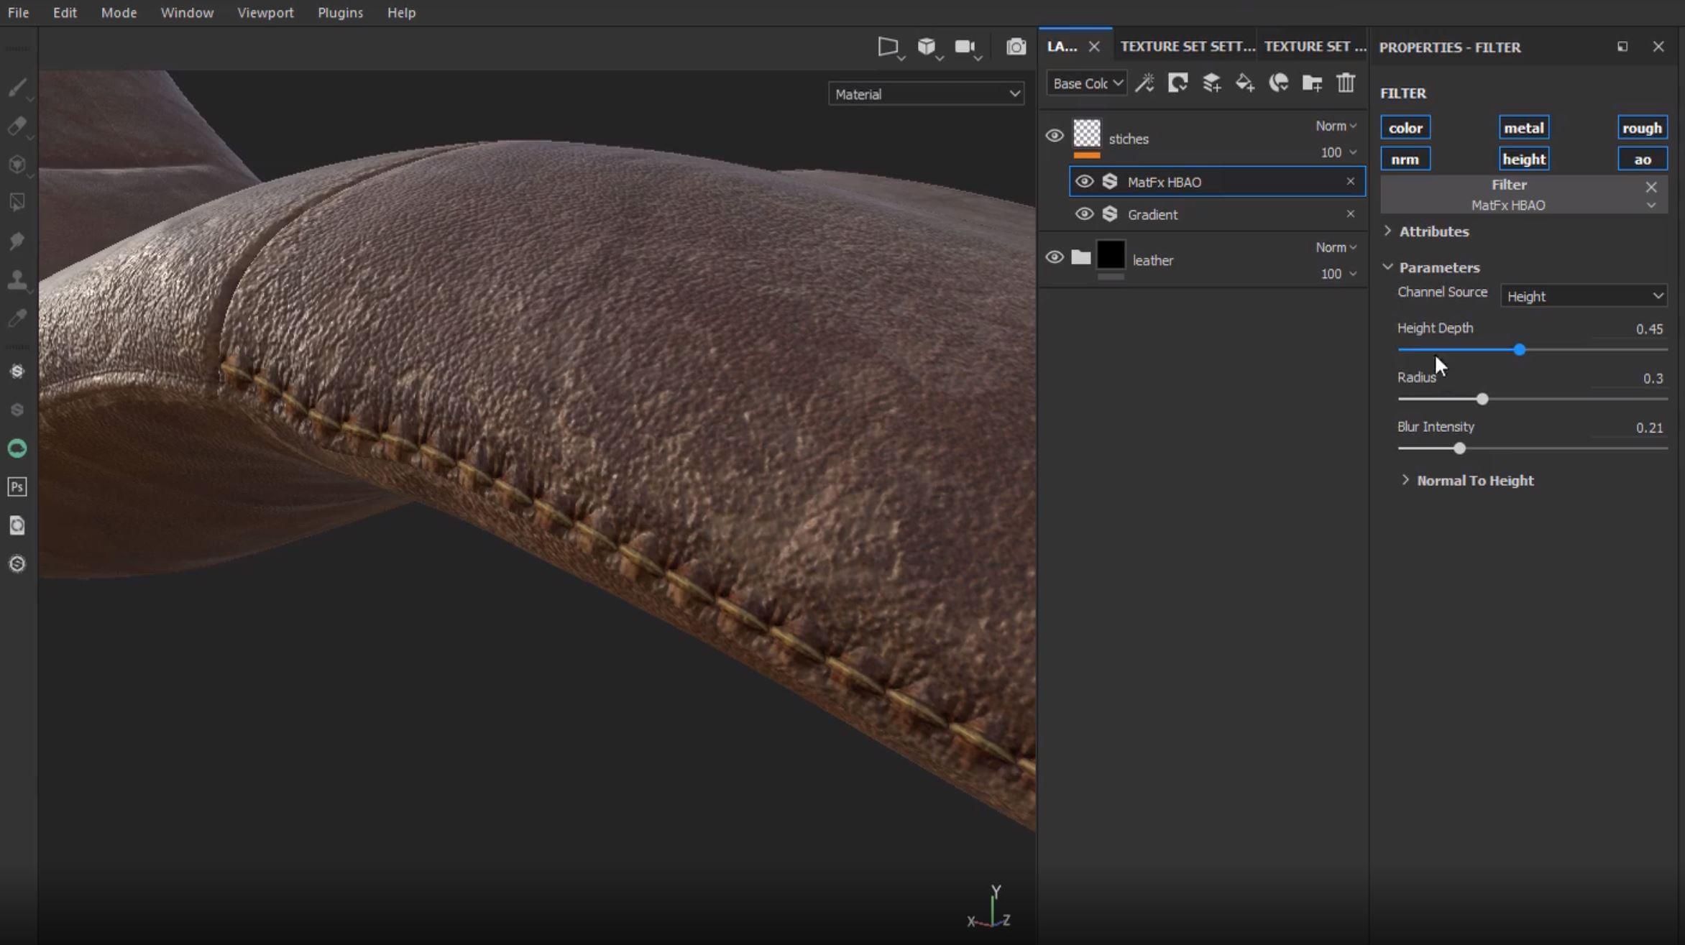
Task: Click the height channel button in Filter
Action: point(1523,160)
